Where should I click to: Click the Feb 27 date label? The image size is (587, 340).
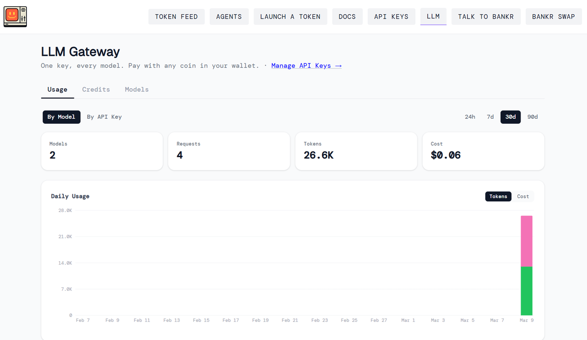point(379,320)
